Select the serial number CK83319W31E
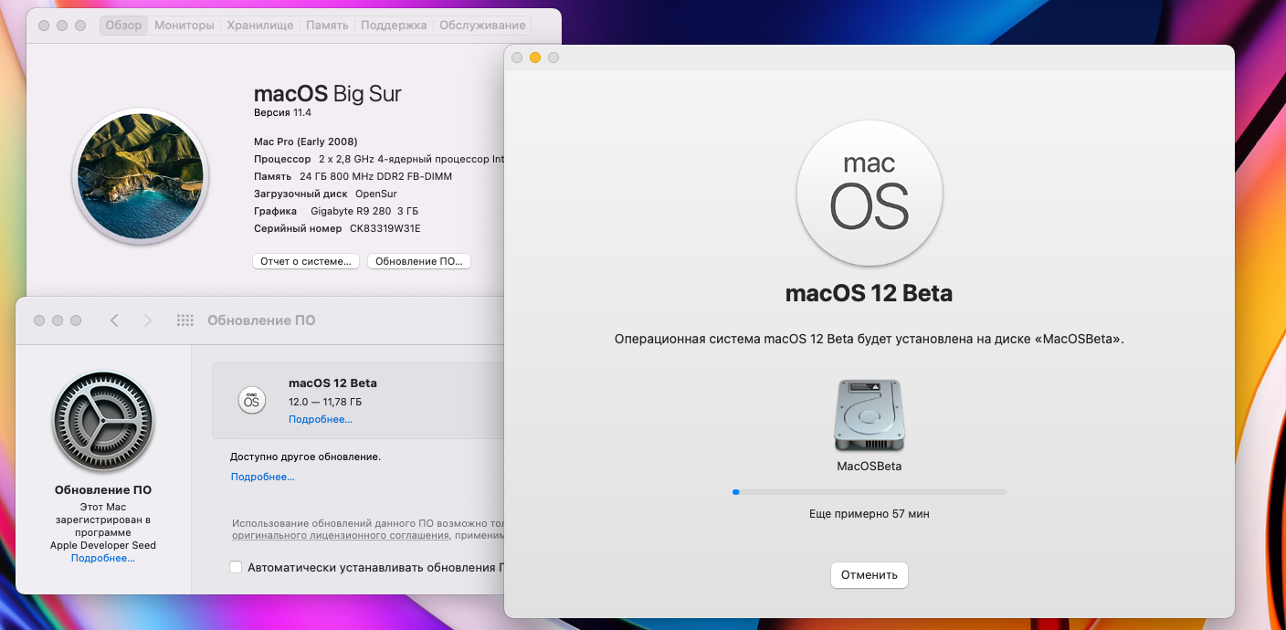1286x630 pixels. tap(385, 228)
